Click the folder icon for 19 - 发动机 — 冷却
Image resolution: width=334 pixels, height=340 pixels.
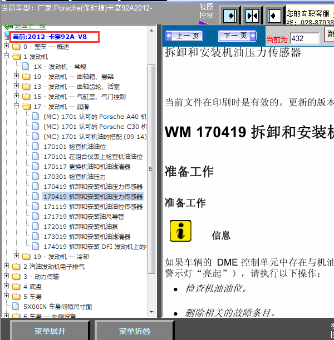pyautogui.click(x=26, y=257)
